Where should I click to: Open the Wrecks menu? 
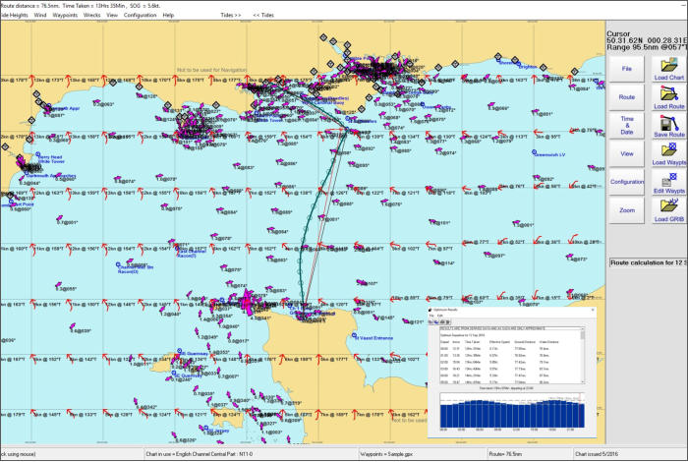(93, 16)
